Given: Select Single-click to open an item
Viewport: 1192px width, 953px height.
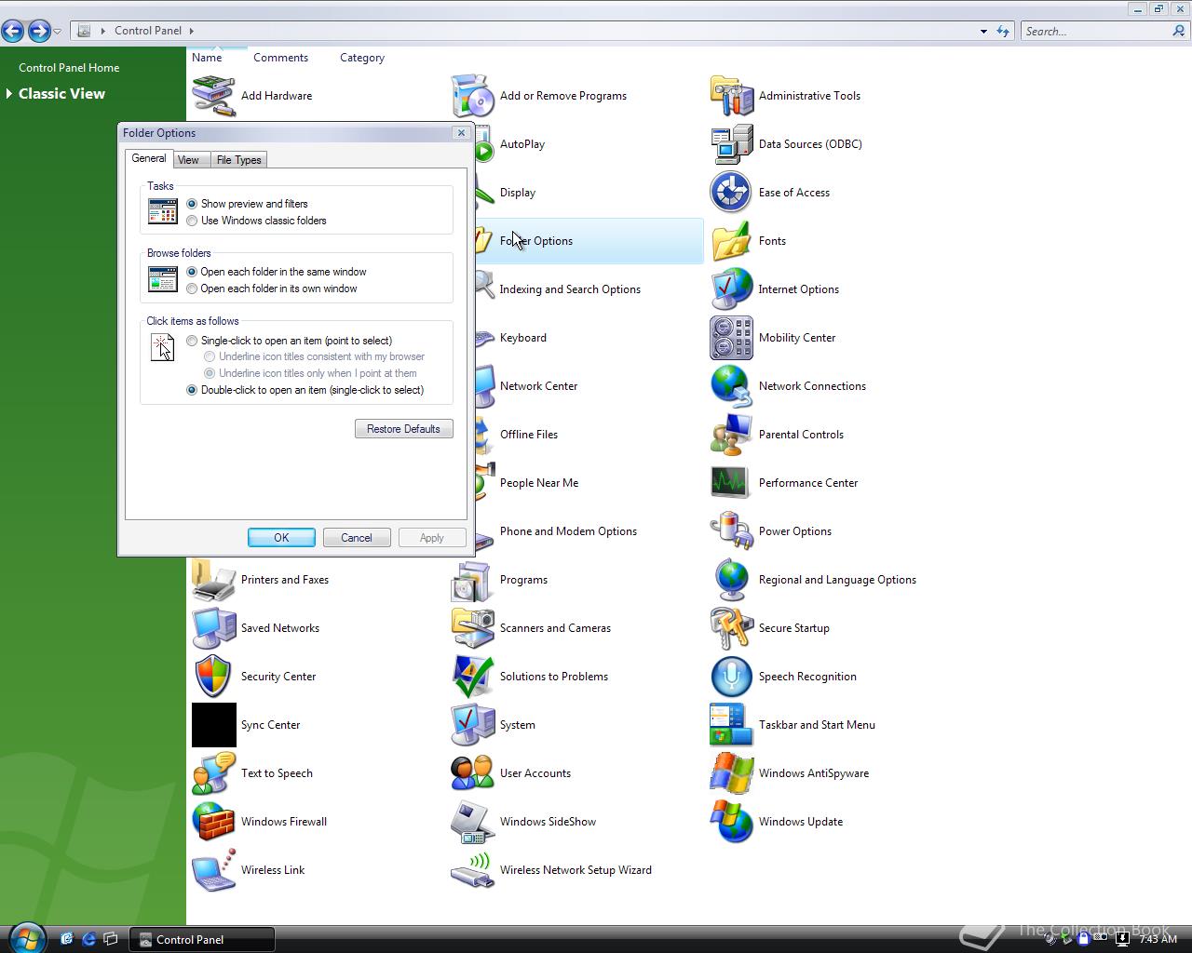Looking at the screenshot, I should (x=192, y=341).
